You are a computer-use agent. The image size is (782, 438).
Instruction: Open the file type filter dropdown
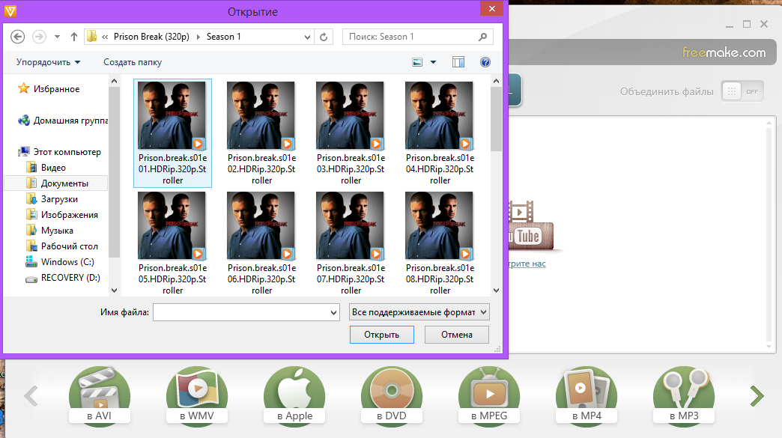point(419,311)
